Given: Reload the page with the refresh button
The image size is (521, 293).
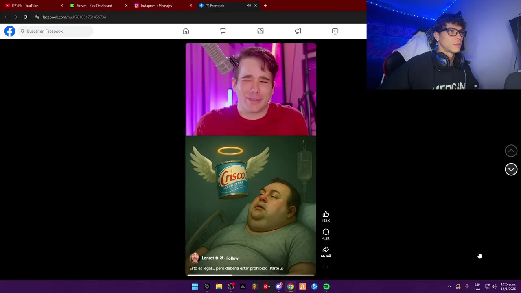Looking at the screenshot, I should 25,17.
